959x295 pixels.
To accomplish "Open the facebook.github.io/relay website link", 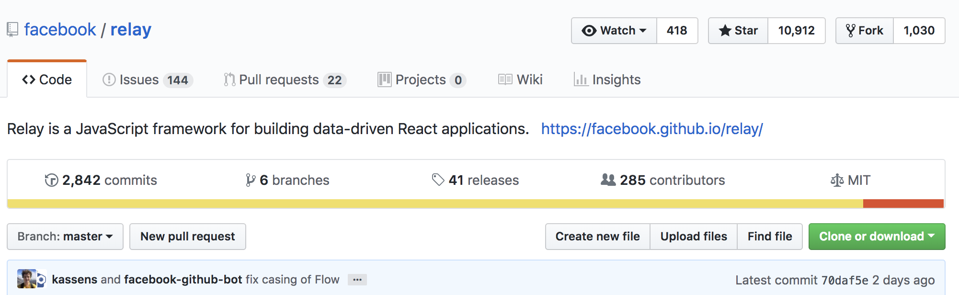I will coord(652,129).
